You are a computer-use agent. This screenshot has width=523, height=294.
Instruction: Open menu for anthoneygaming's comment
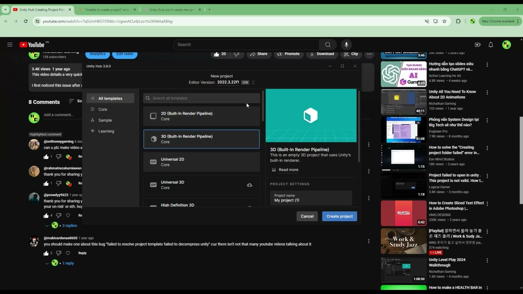click(369, 145)
